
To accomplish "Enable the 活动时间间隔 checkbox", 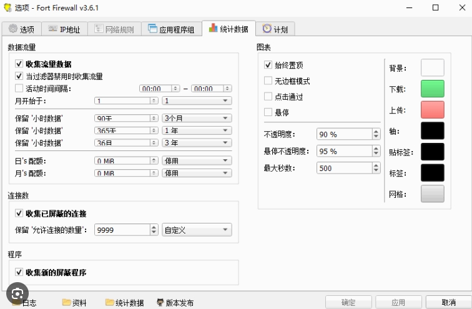I will [x=19, y=89].
